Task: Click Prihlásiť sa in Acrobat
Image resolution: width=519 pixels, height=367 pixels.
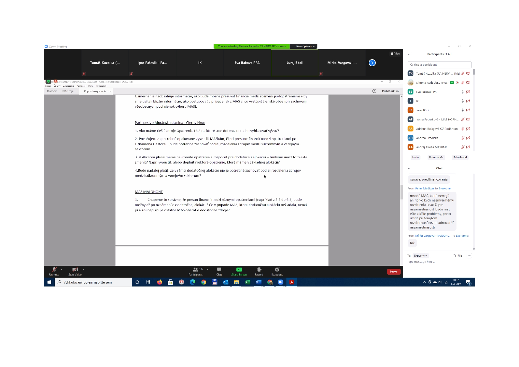Action: click(x=390, y=91)
